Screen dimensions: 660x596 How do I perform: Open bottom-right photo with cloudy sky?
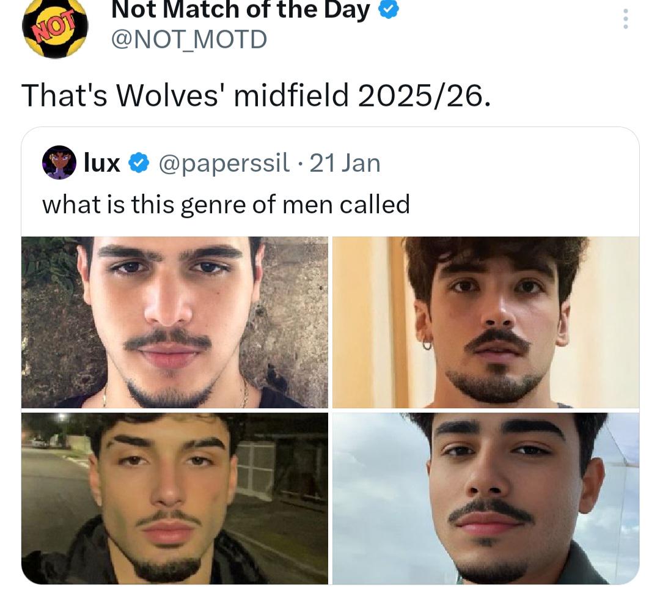pyautogui.click(x=486, y=498)
